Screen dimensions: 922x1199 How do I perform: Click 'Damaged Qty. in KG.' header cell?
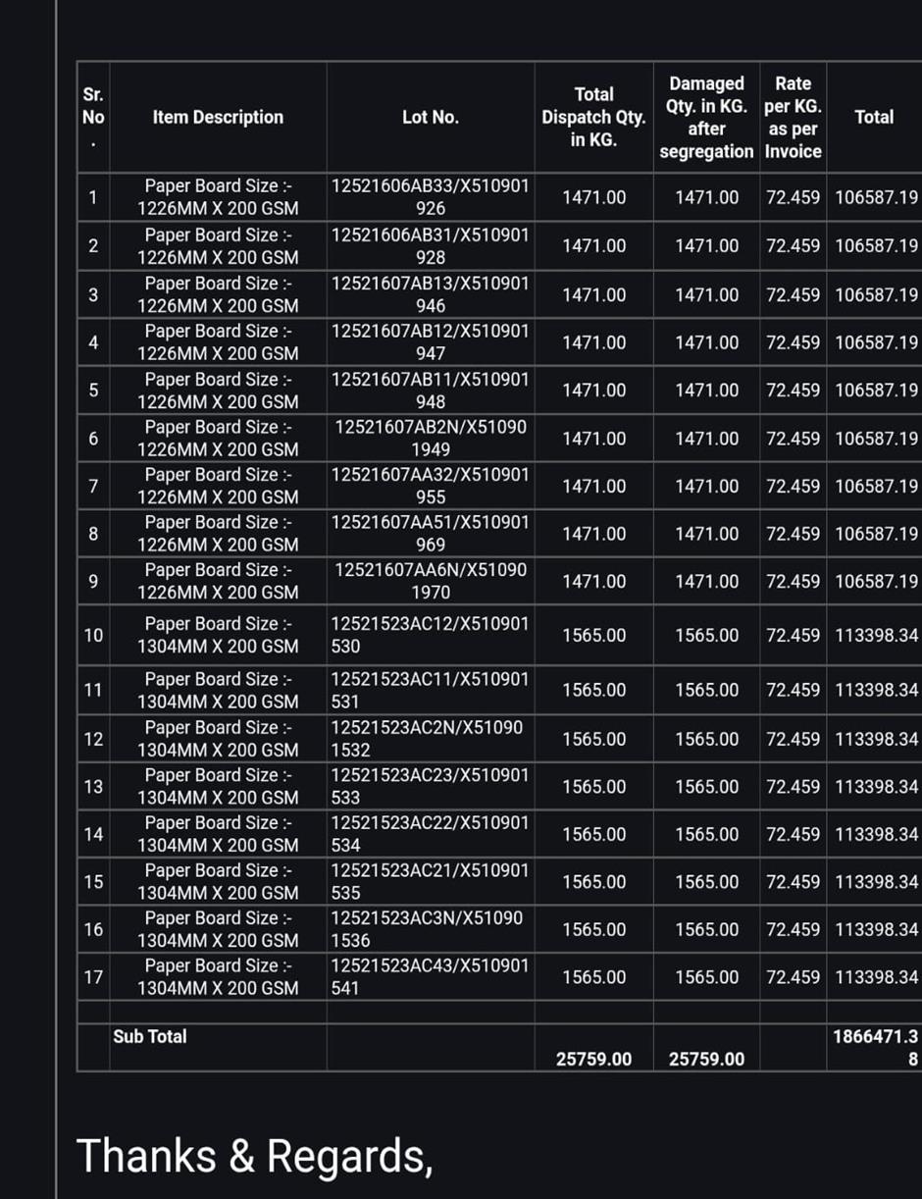point(706,117)
